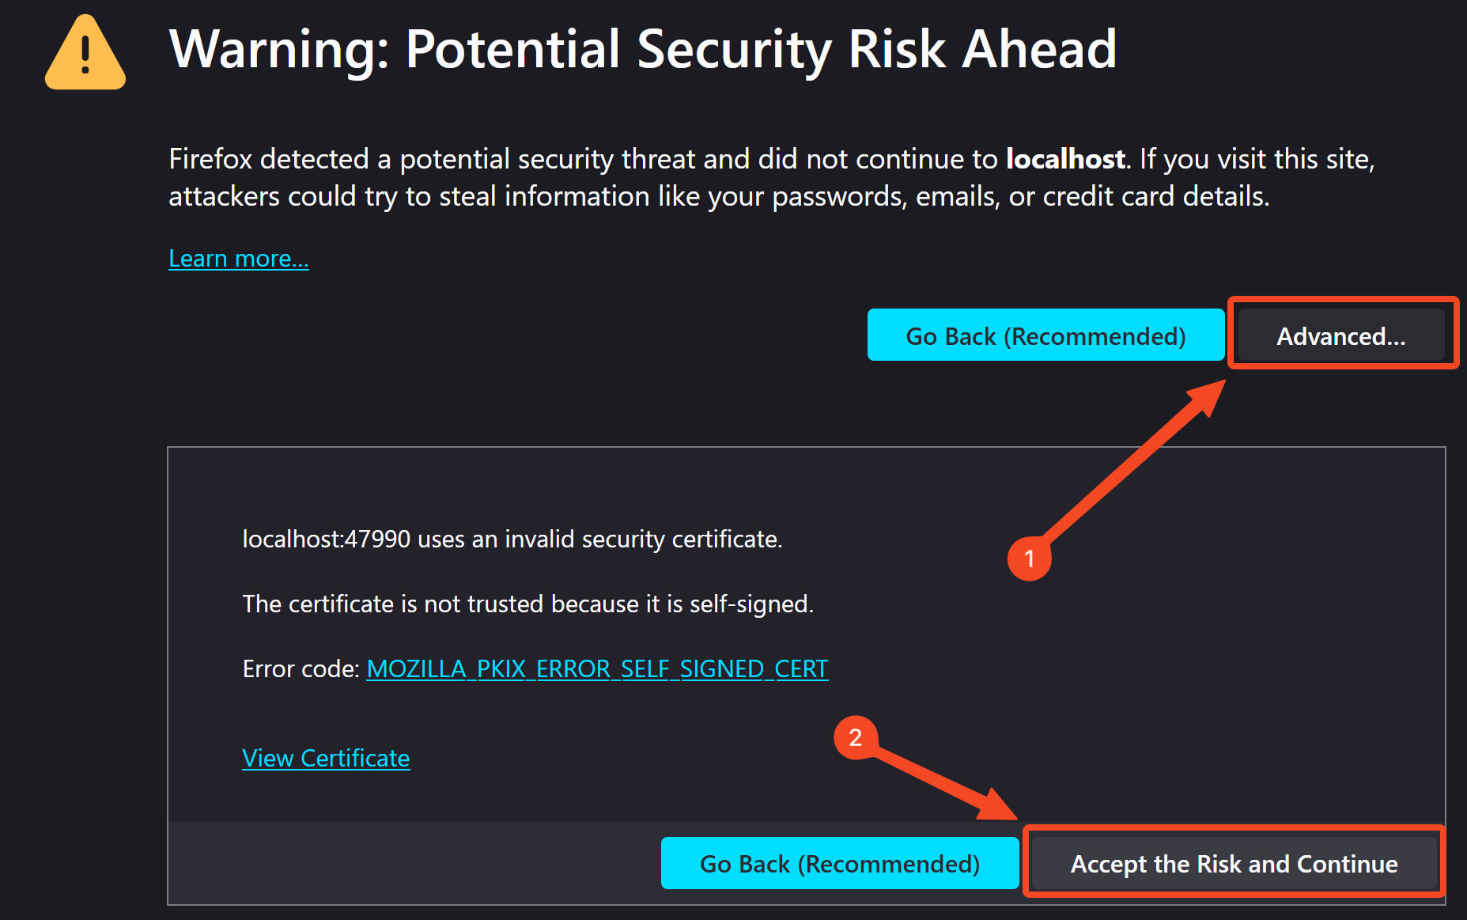1467x920 pixels.
Task: Click the red numbered circle 1
Action: coord(1029,558)
